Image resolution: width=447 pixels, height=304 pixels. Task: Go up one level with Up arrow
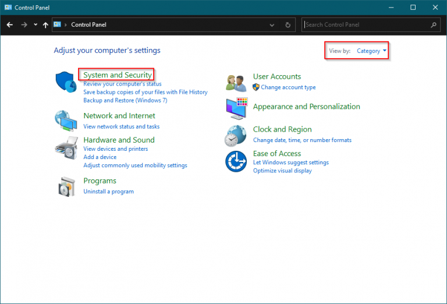coord(45,25)
